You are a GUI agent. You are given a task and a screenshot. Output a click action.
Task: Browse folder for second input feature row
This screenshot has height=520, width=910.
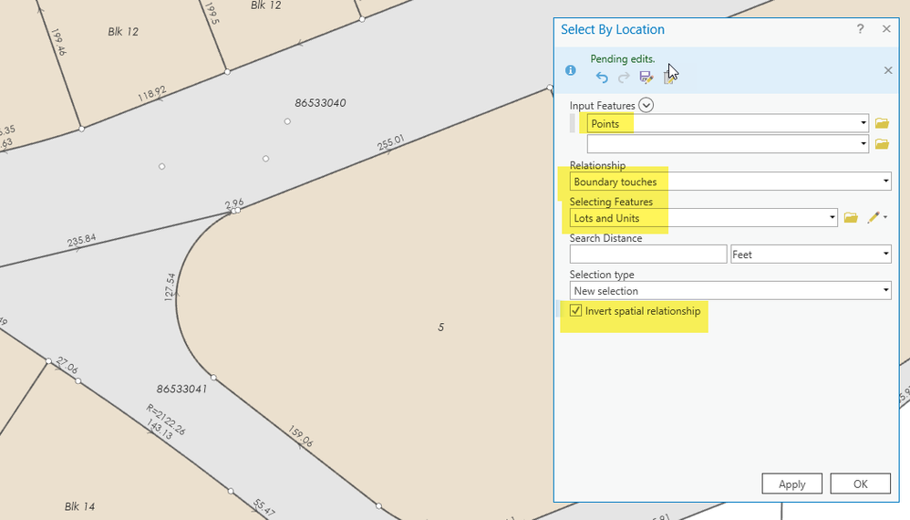pyautogui.click(x=882, y=144)
